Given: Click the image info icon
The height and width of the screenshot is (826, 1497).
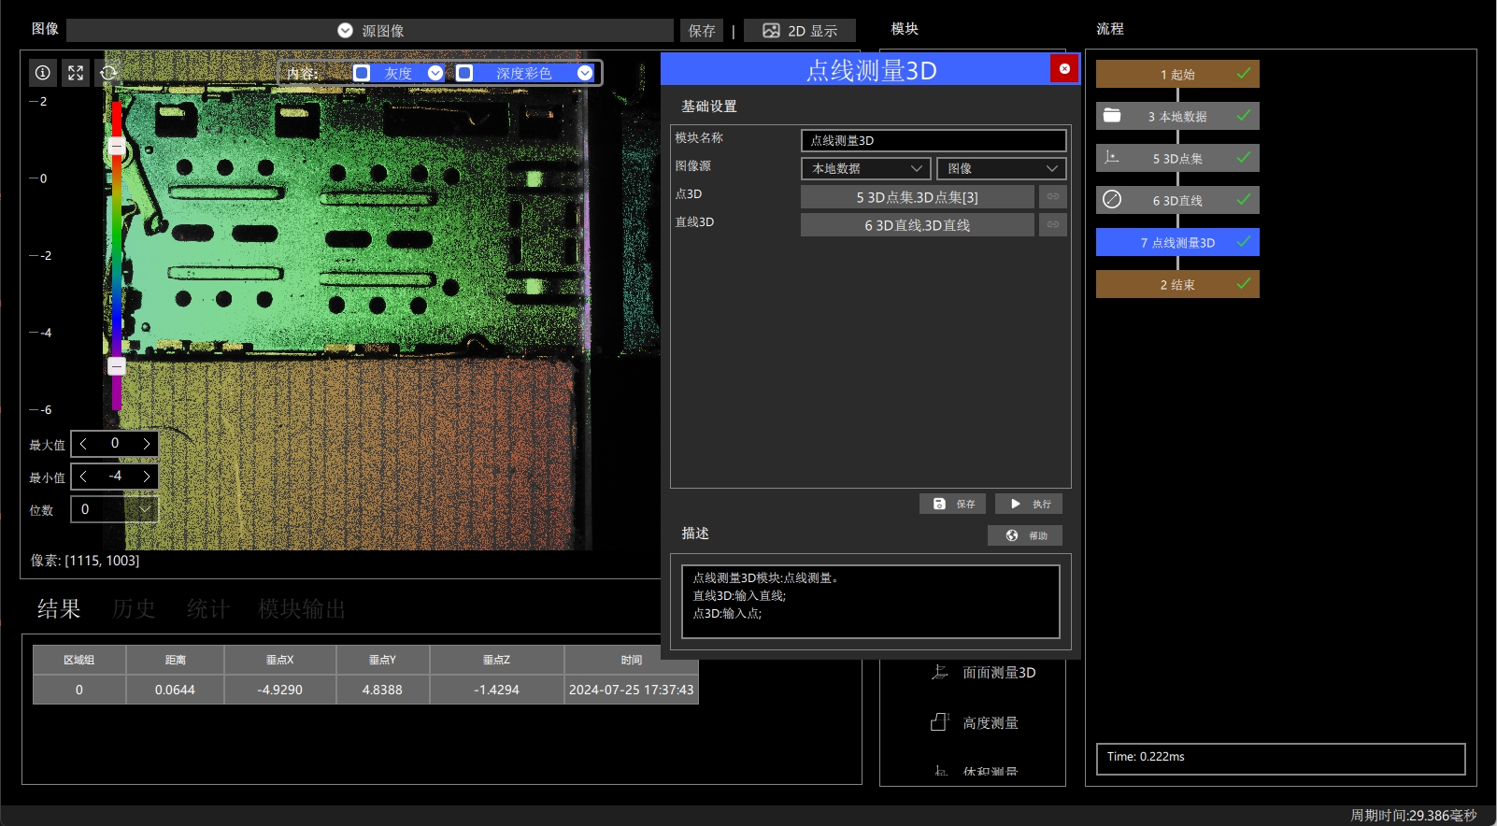Looking at the screenshot, I should (43, 72).
